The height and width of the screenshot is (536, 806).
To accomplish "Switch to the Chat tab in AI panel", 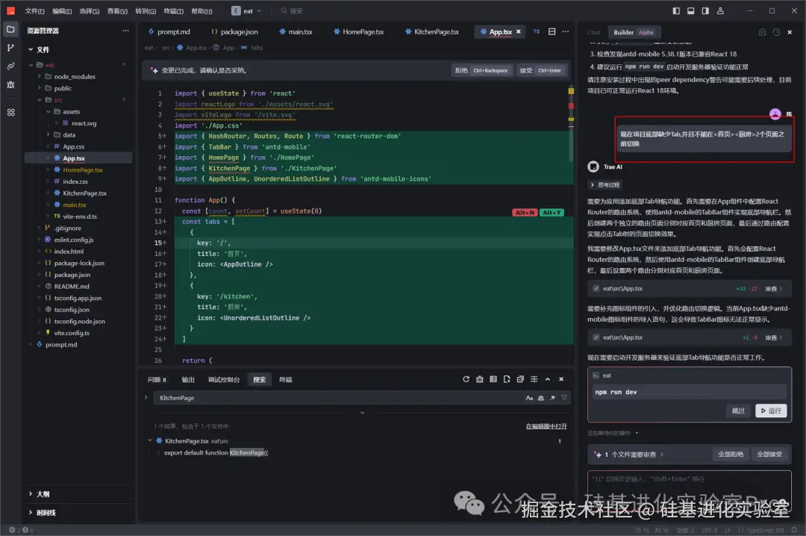I will [x=594, y=32].
